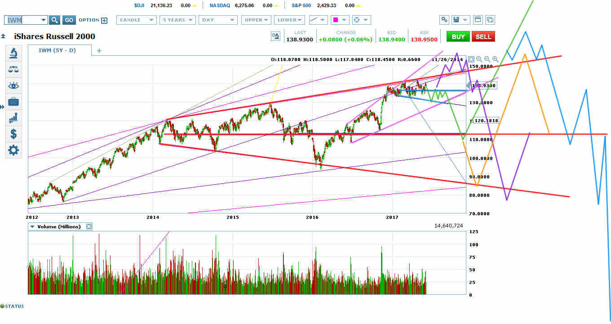Click the current price marker 138.9300 on axis
Image resolution: width=611 pixels, height=324 pixels.
[482, 85]
